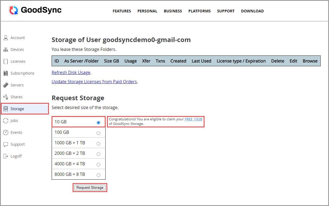Click the GoodSync logo icon
This screenshot has width=329, height=206.
pos(14,10)
